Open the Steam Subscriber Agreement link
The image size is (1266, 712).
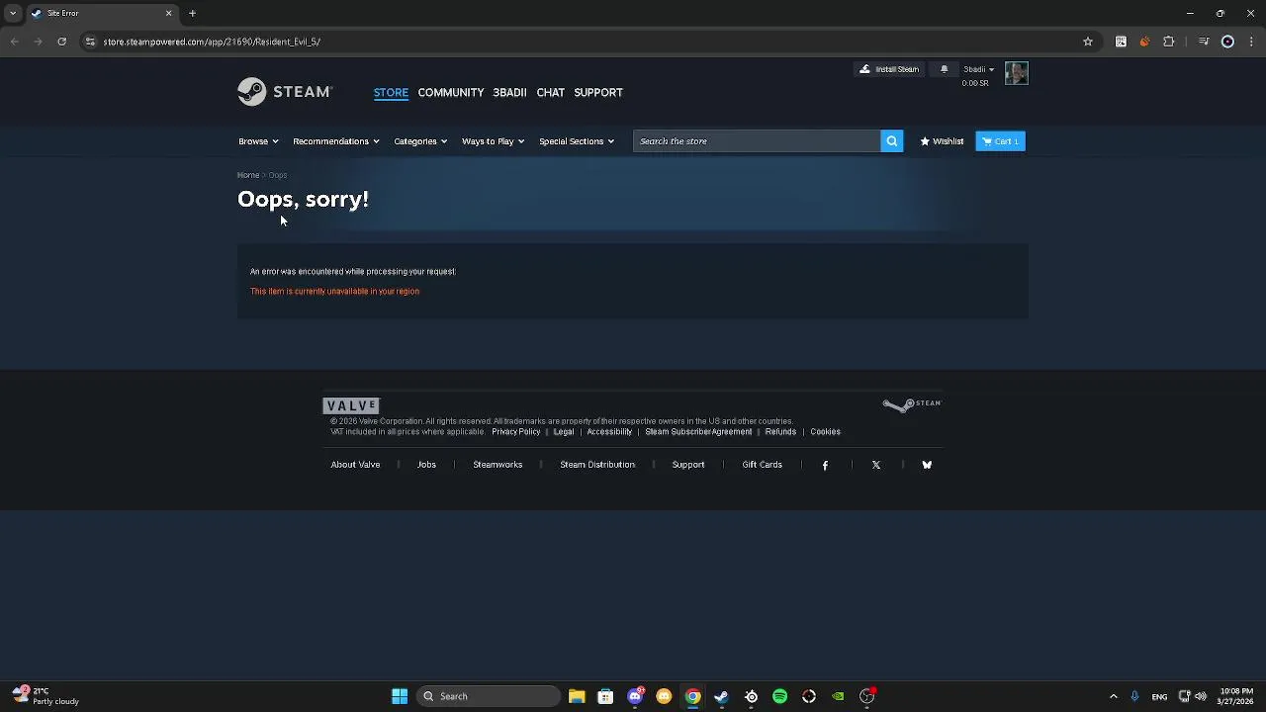pyautogui.click(x=698, y=432)
